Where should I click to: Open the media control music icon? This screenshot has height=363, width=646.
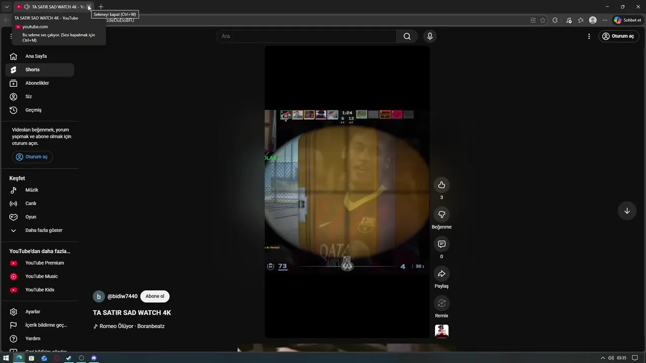pos(569,20)
